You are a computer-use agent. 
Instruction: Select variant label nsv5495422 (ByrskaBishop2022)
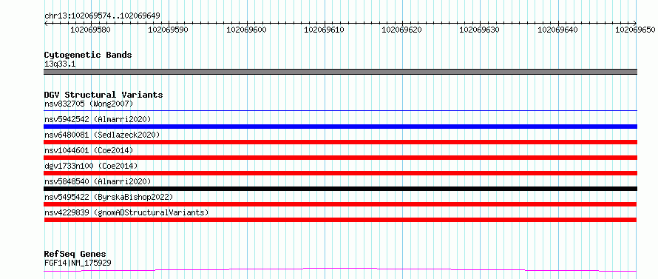click(x=109, y=197)
